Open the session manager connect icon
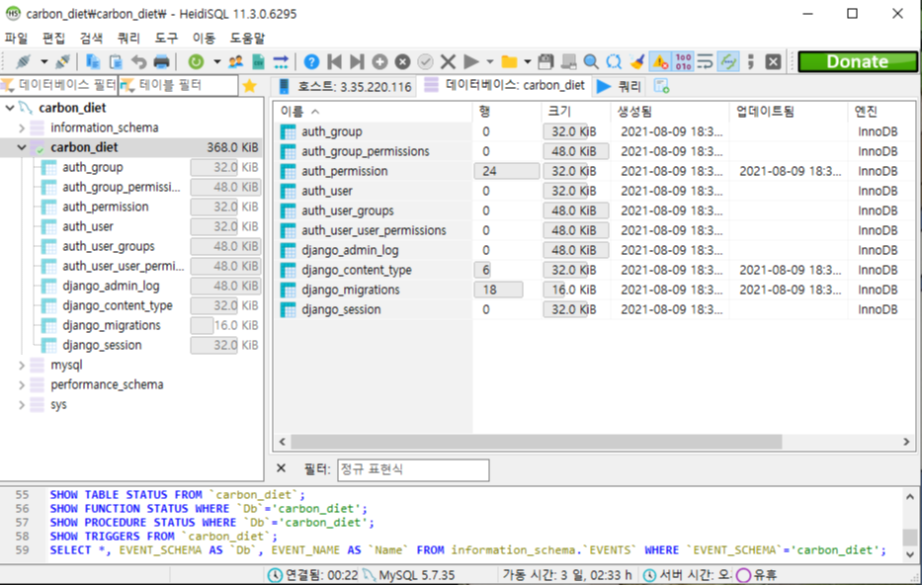The image size is (922, 585). 24,61
